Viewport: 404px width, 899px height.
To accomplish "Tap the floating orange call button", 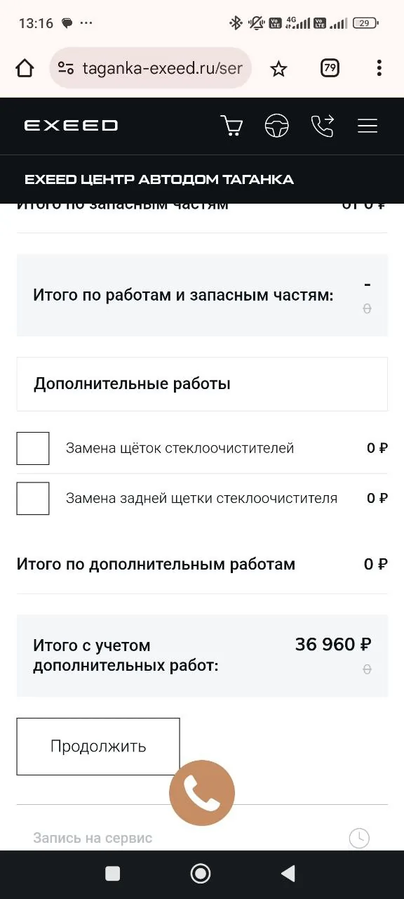I will (x=202, y=793).
